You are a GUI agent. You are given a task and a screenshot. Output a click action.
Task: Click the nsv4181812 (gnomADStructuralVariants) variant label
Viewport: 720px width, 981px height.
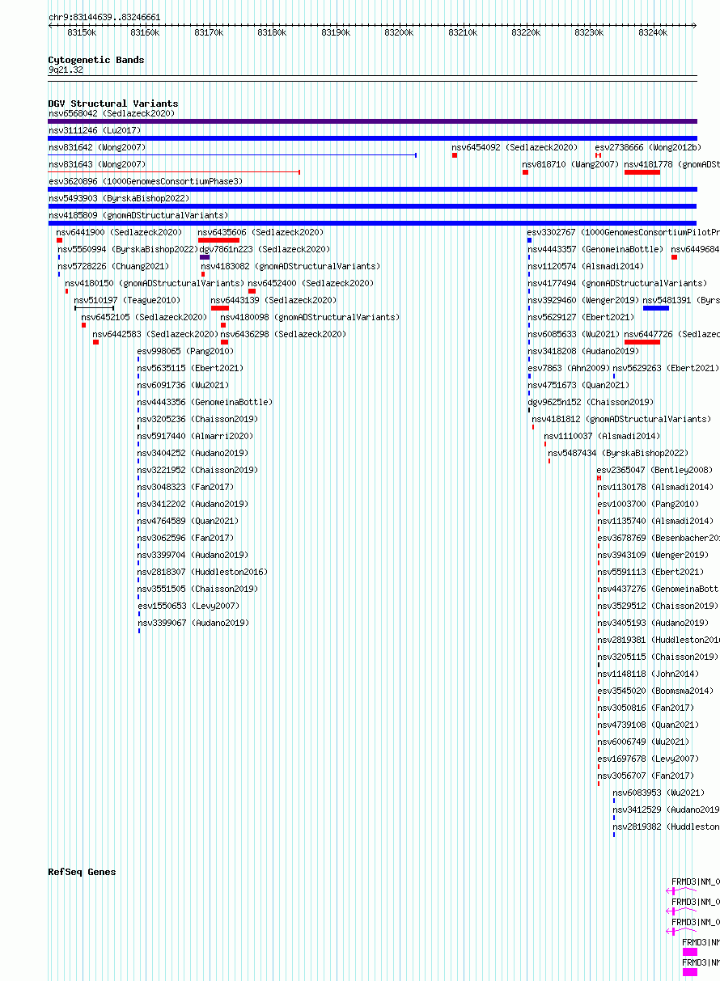621,420
